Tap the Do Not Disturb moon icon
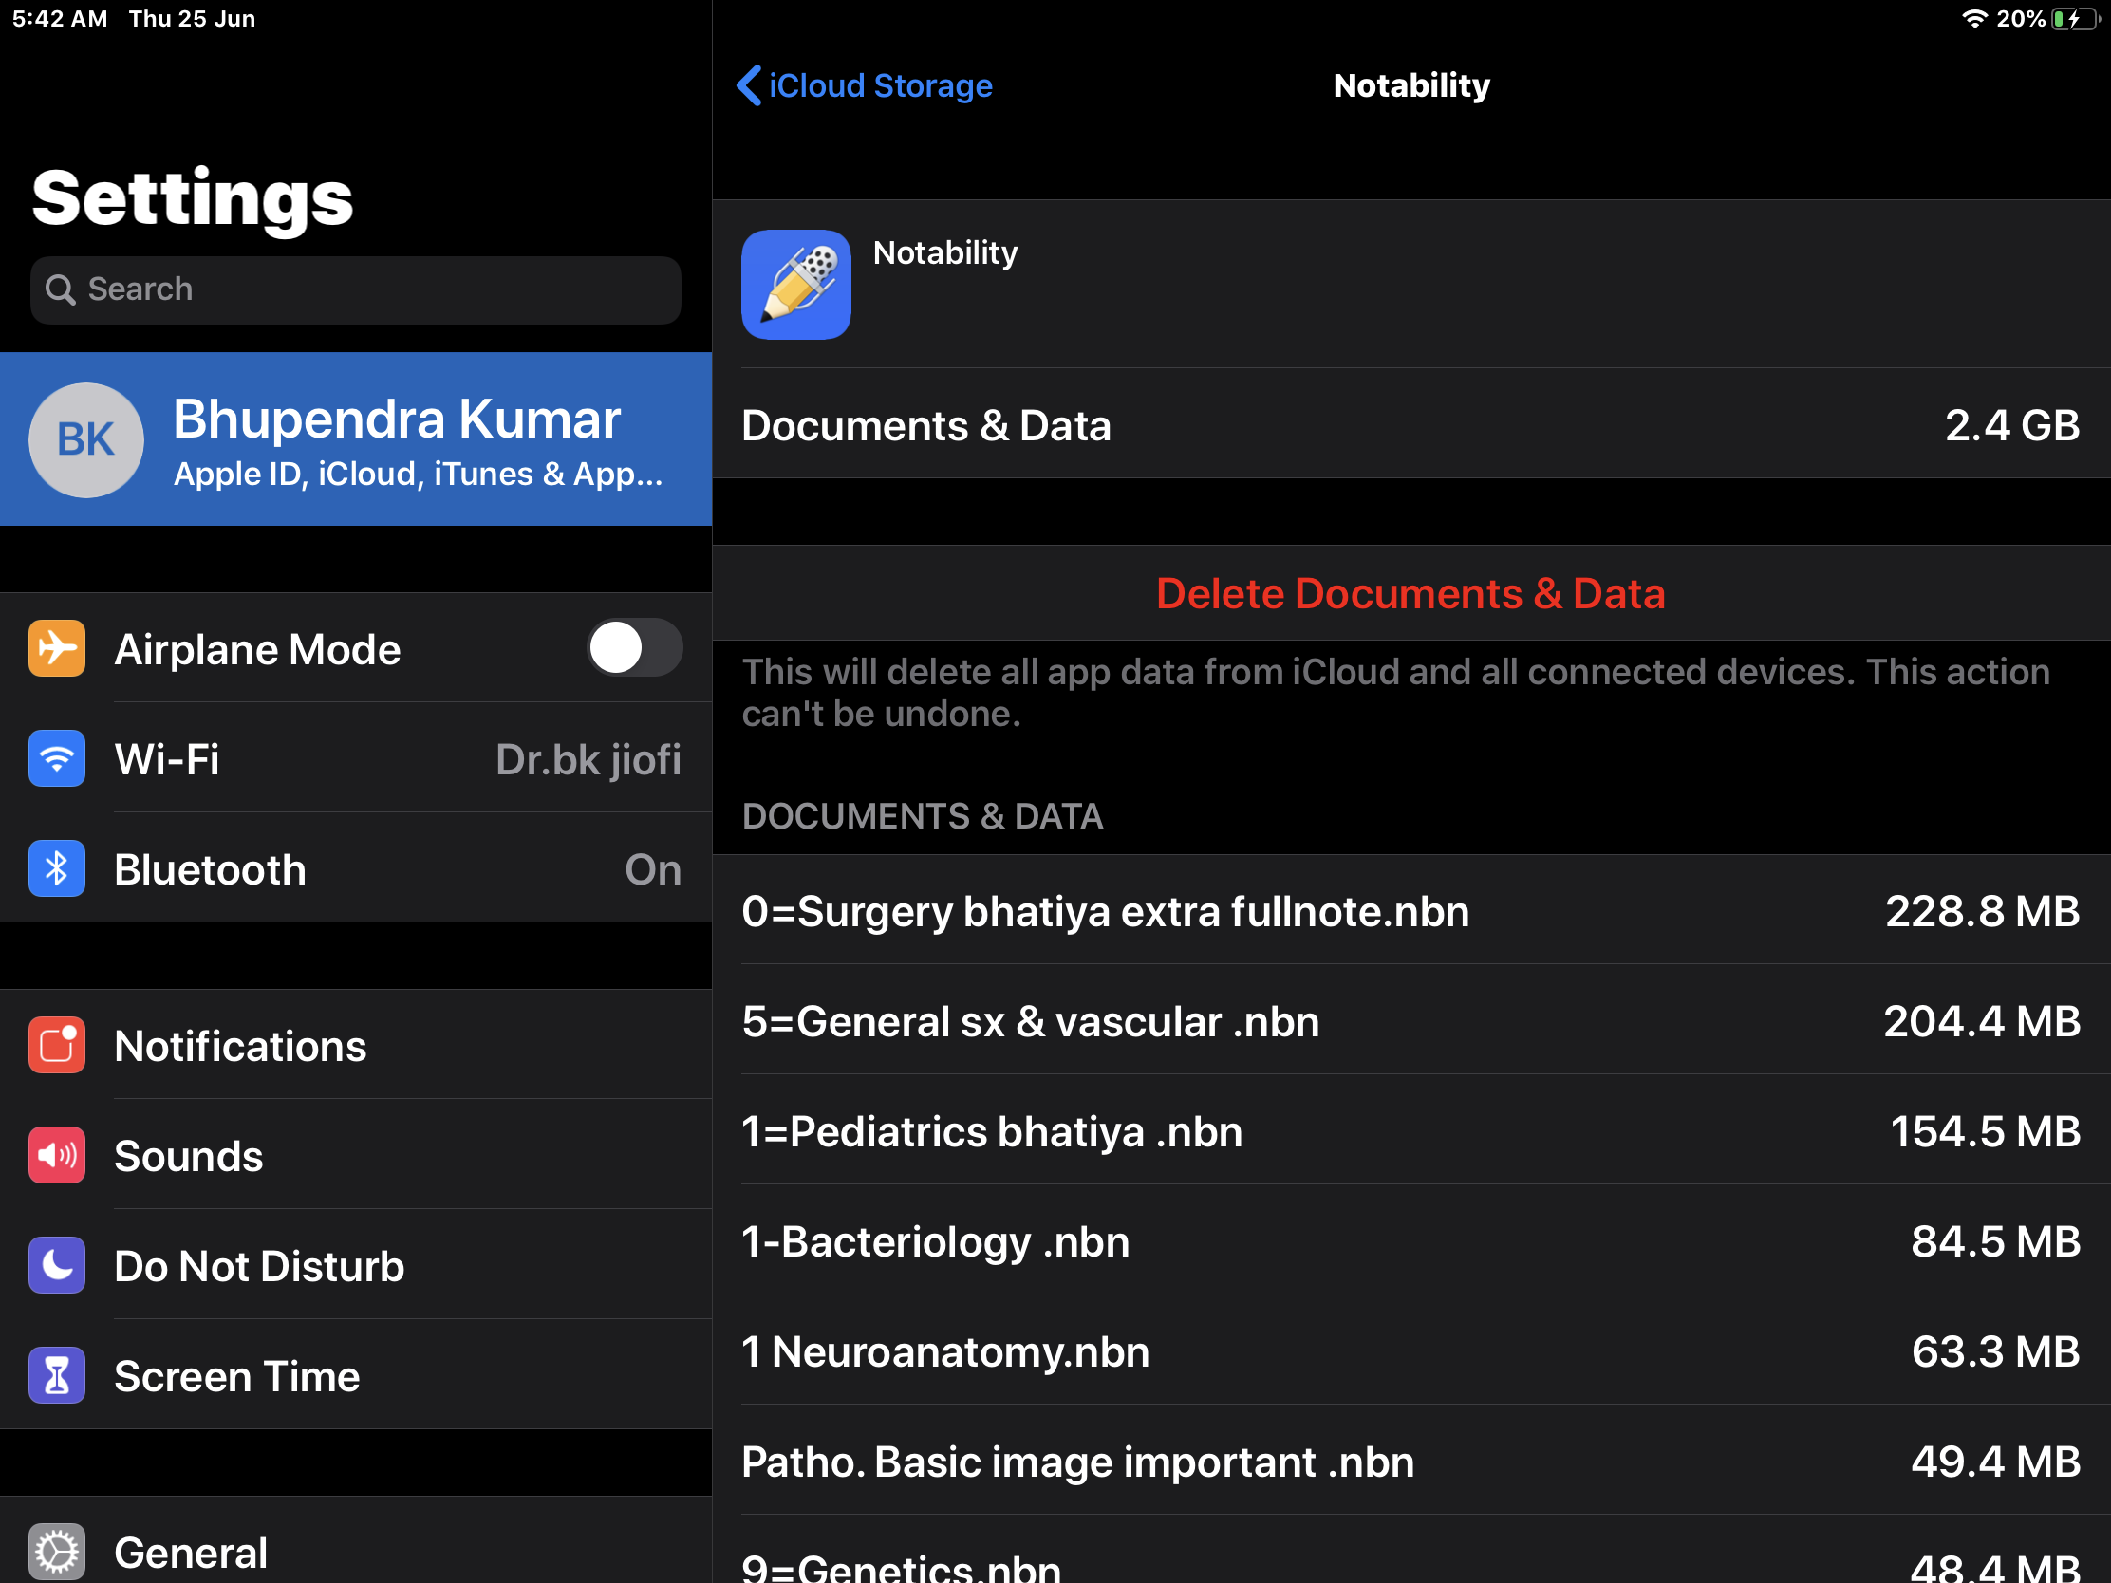Viewport: 2111px width, 1583px height. coord(56,1265)
